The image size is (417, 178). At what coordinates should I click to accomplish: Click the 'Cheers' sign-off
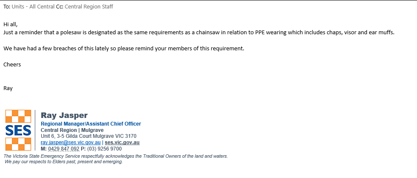pyautogui.click(x=12, y=64)
